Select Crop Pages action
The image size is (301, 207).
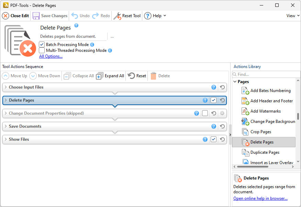pos(256,132)
